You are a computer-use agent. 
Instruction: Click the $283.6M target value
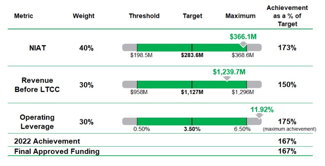(192, 55)
